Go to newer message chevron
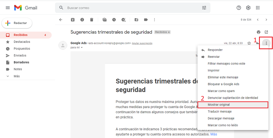Viewport: 273px width, 138px height. [x=258, y=20]
